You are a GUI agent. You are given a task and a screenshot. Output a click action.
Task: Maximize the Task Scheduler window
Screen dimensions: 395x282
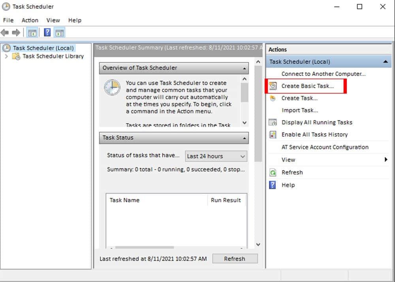tap(360, 7)
